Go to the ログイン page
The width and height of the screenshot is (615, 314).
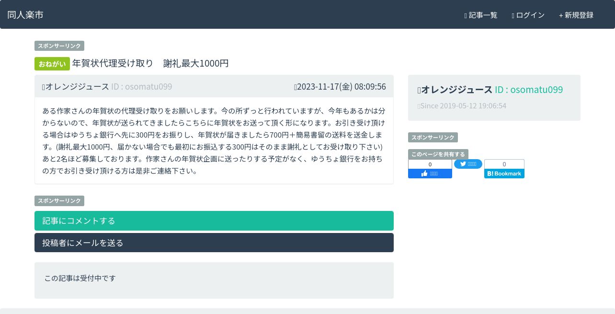click(x=528, y=15)
